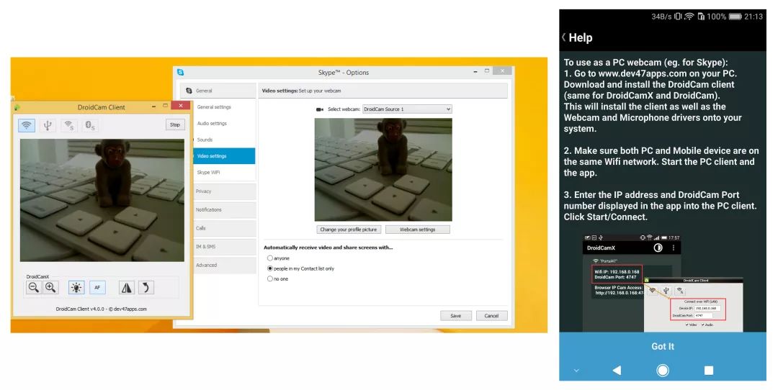Expand the IM & SMS section

coord(224,246)
